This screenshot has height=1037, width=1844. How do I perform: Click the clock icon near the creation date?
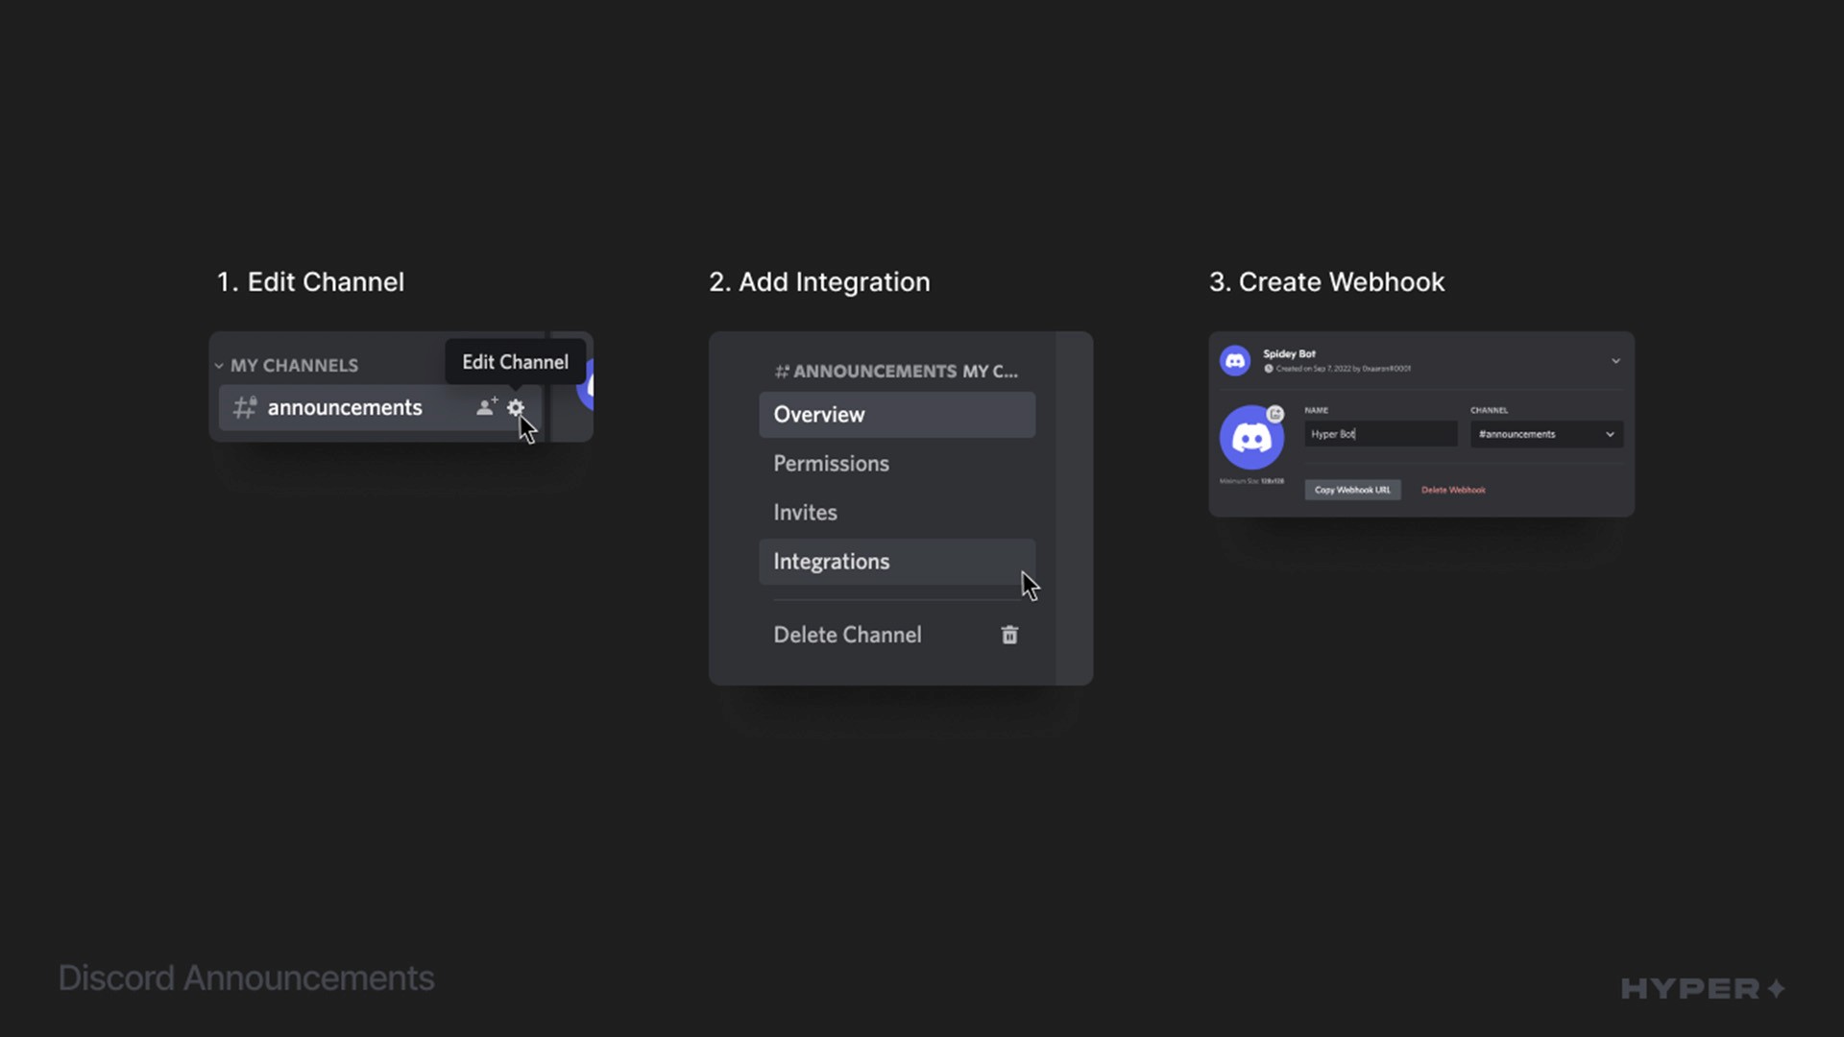pos(1269,369)
